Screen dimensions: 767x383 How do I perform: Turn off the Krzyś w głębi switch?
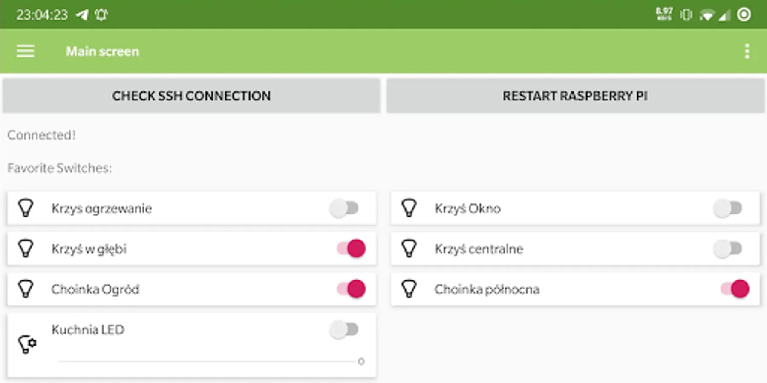(351, 249)
